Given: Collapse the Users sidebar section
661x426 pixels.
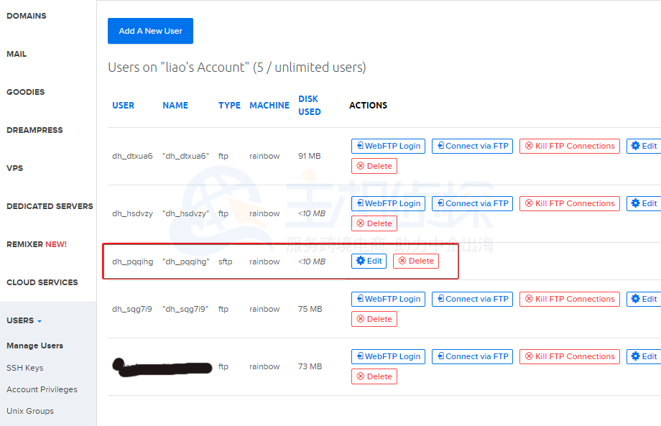Looking at the screenshot, I should click(x=24, y=320).
